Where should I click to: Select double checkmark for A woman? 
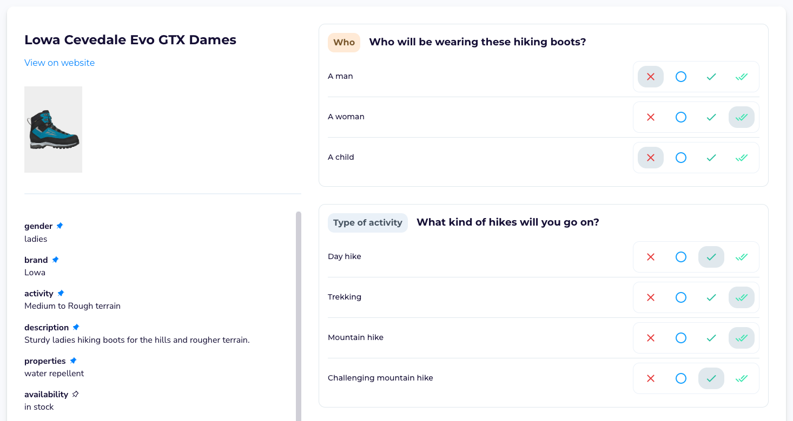[x=742, y=117]
